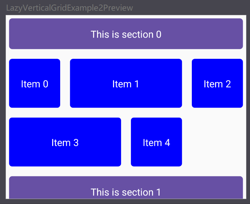The width and height of the screenshot is (250, 204).
Task: Click the 'This is section 1' text
Action: (x=126, y=192)
